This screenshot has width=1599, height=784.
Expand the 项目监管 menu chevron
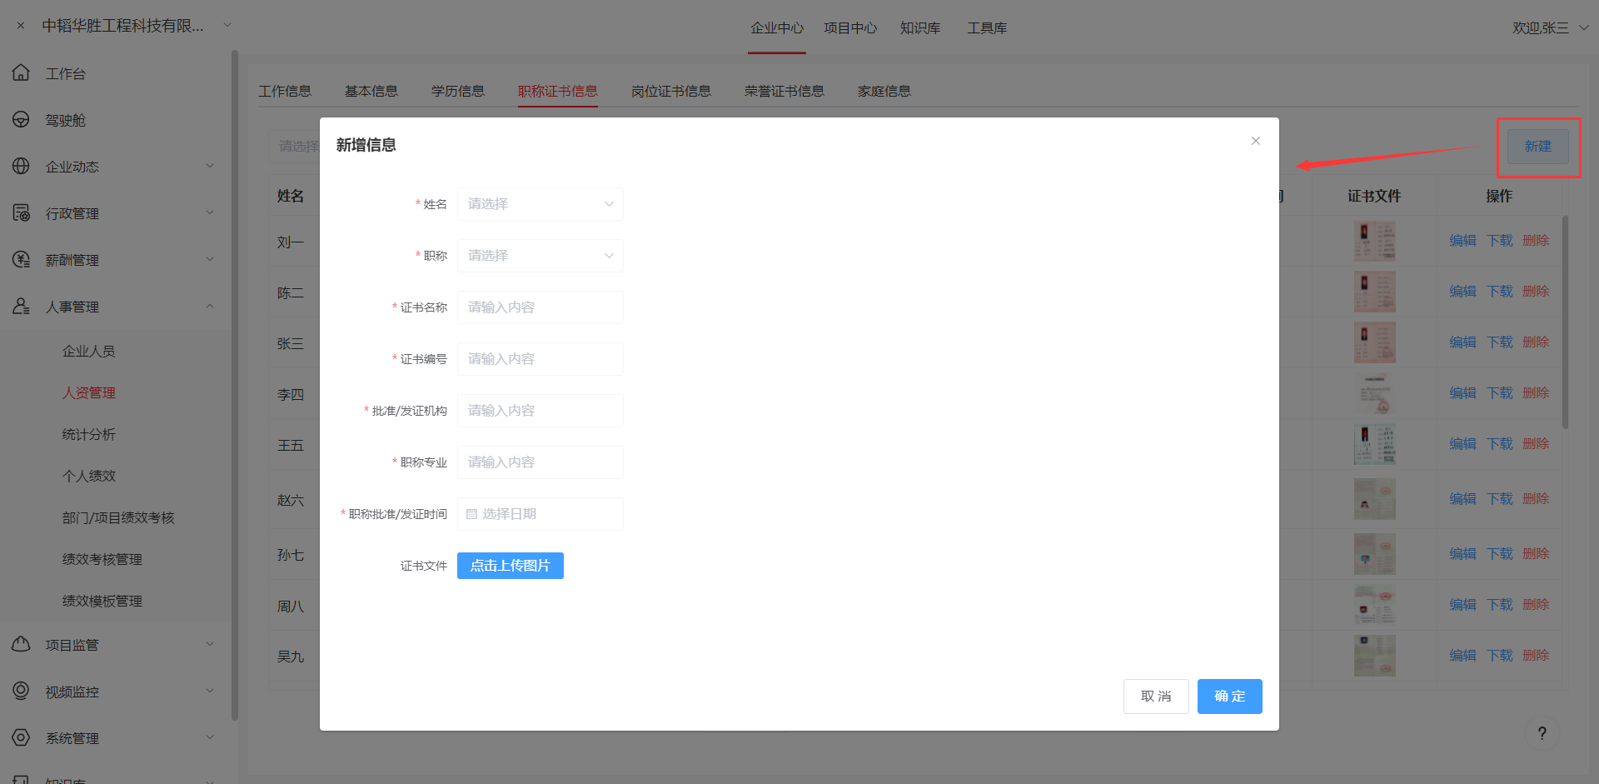point(210,644)
